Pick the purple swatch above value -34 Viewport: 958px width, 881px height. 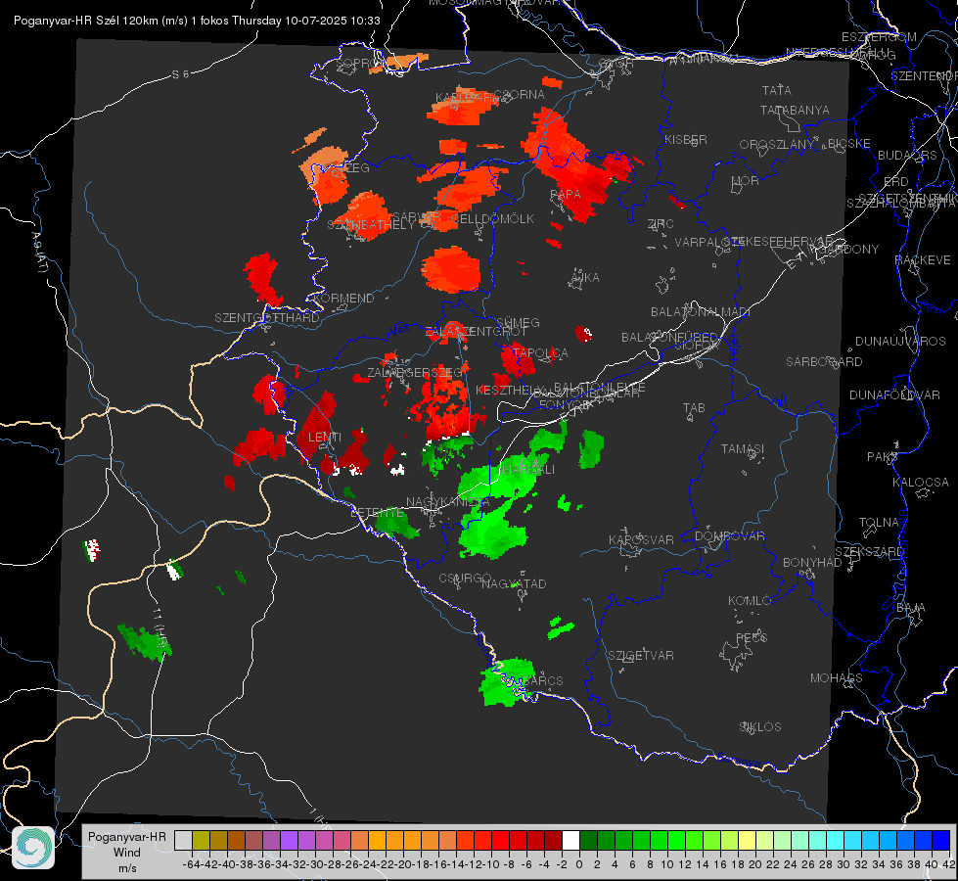pos(289,840)
